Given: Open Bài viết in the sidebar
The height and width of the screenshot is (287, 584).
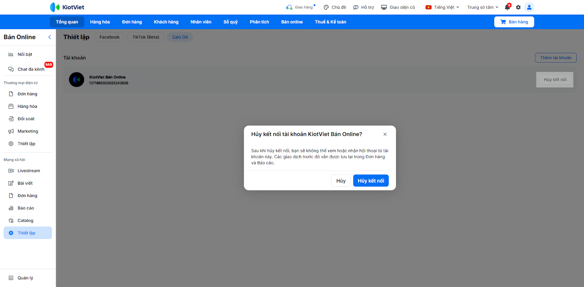Looking at the screenshot, I should 28,183.
